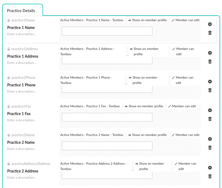This screenshot has width=222, height=188.
Task: Select the Practice Details tab
Action: (x=21, y=11)
